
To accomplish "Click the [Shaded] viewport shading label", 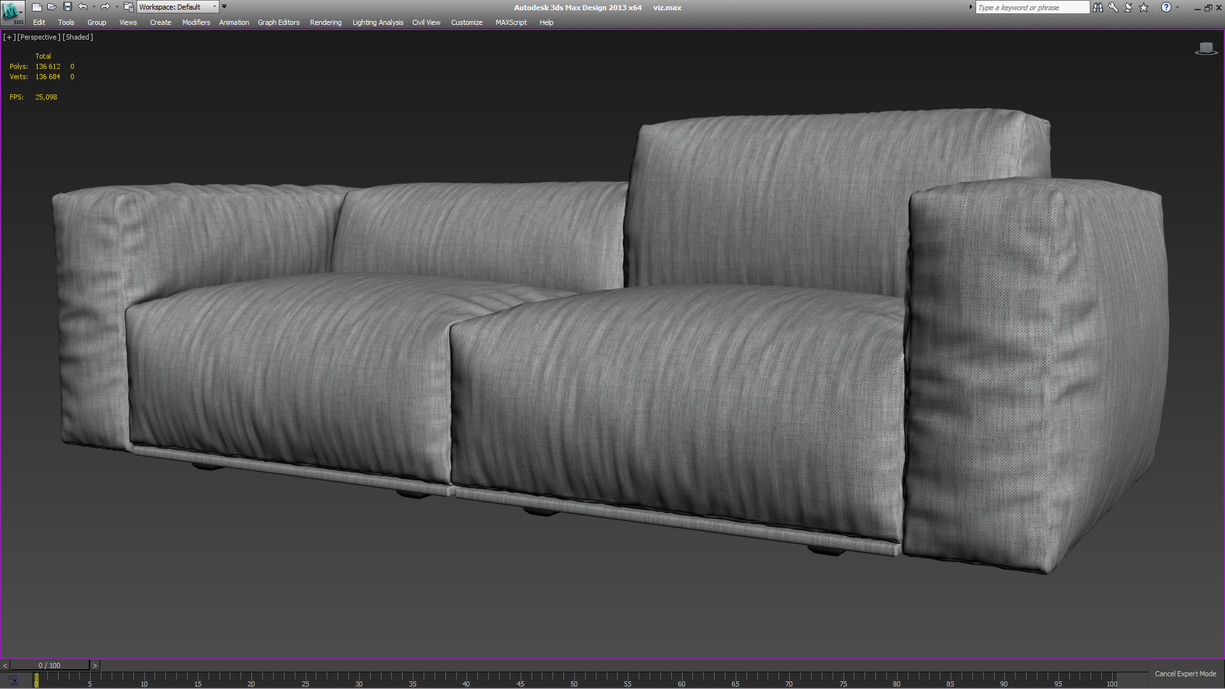I will (x=78, y=37).
